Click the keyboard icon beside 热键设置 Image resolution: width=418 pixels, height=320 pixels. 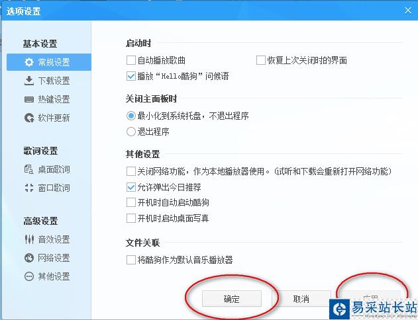[29, 99]
